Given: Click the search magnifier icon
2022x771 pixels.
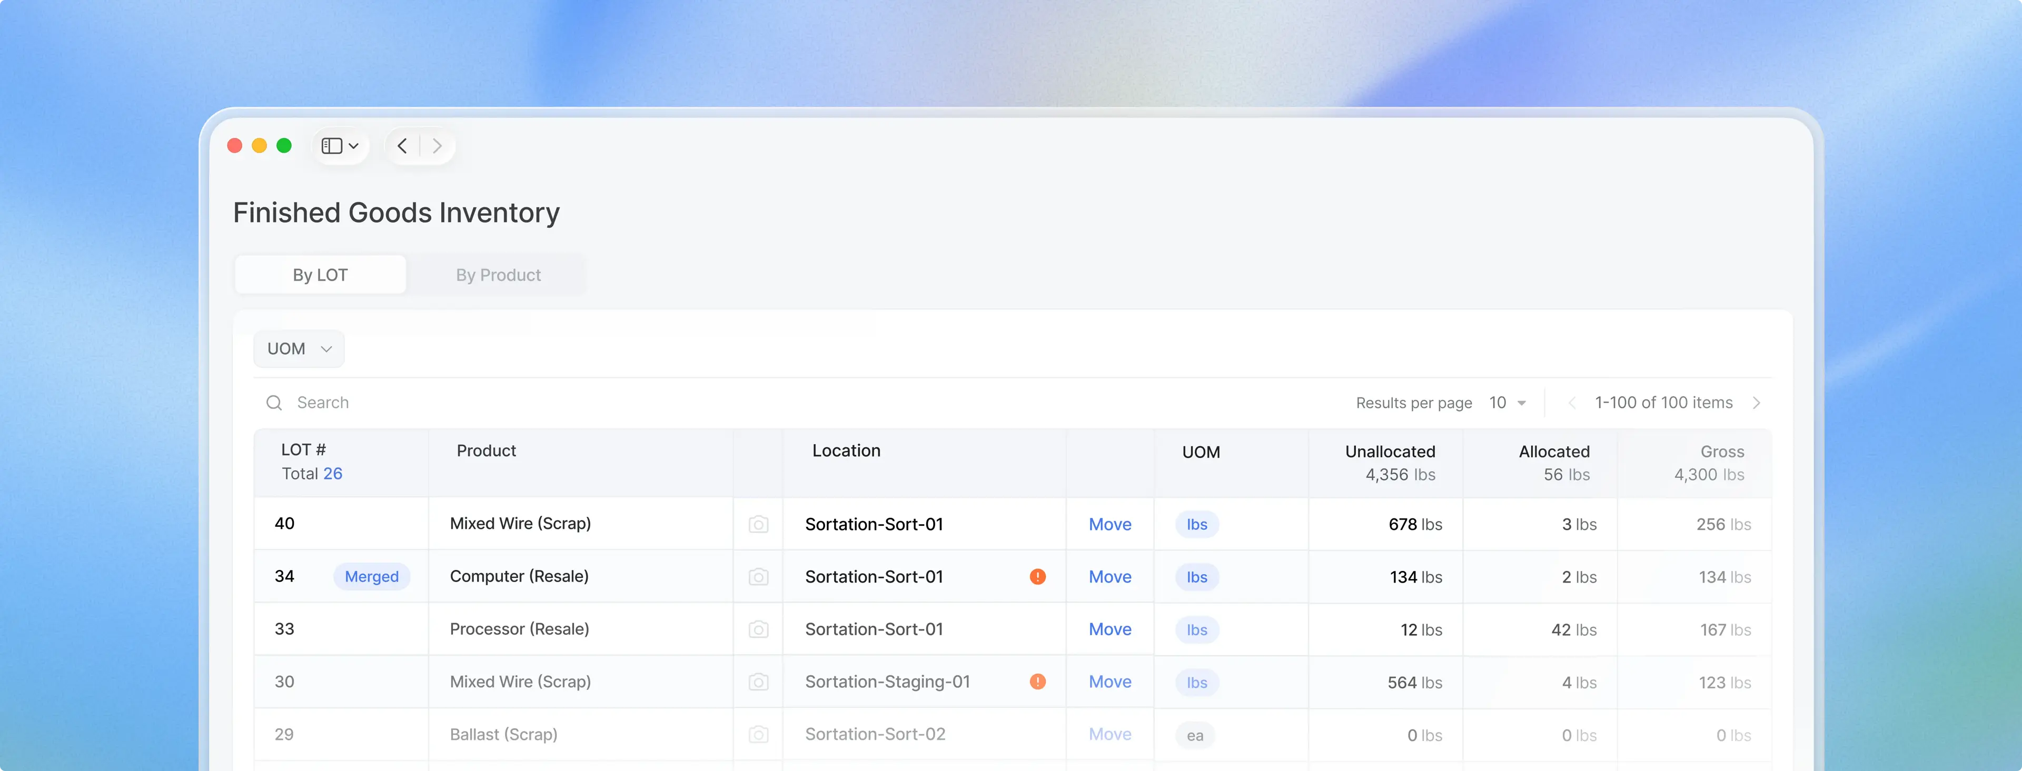Looking at the screenshot, I should [x=274, y=403].
